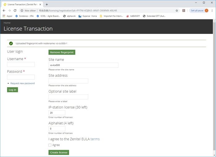Open the tidBANK bookmark
This screenshot has height=157, width=216.
click(x=133, y=16)
